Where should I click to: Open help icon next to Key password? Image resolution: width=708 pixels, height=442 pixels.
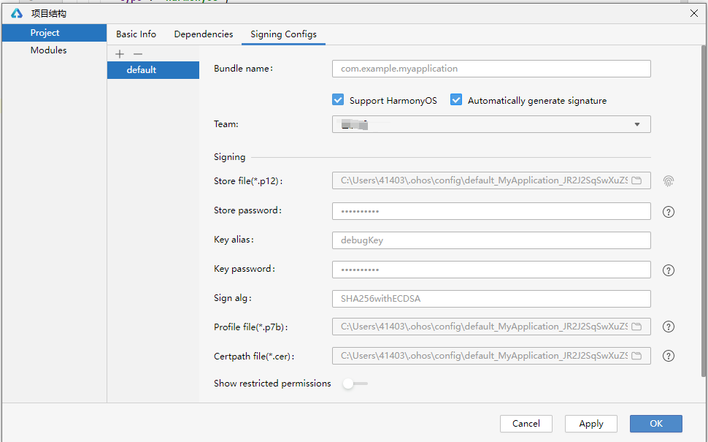click(x=668, y=270)
